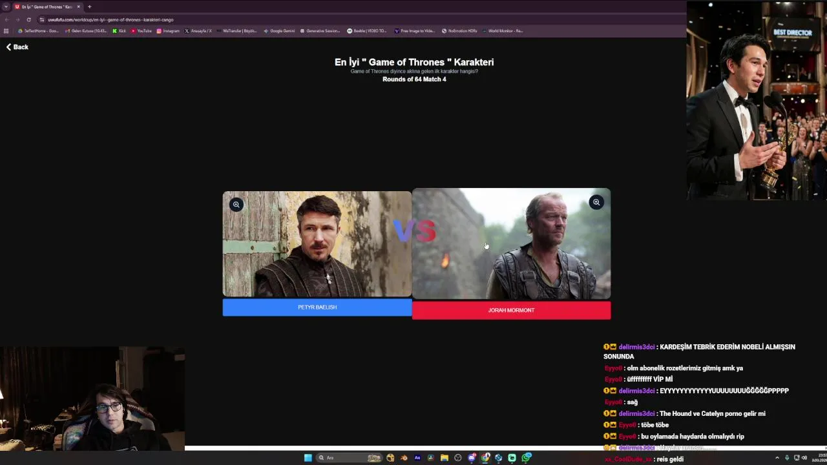Close the Game of Thrones browser tab
Viewport: 827px width, 465px height.
click(78, 6)
